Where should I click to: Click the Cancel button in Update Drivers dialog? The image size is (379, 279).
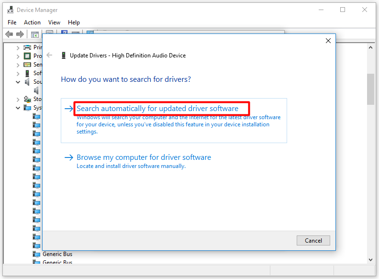click(313, 241)
